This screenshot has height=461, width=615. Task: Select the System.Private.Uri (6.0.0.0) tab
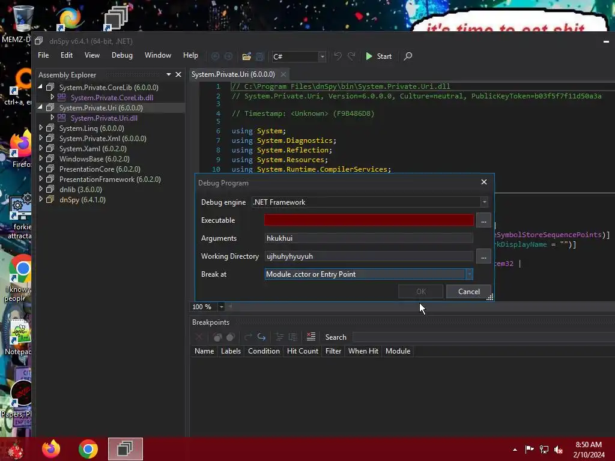coord(233,74)
